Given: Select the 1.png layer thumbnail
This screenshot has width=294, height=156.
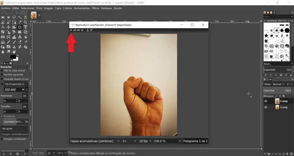Looking at the screenshot, I should (x=277, y=101).
